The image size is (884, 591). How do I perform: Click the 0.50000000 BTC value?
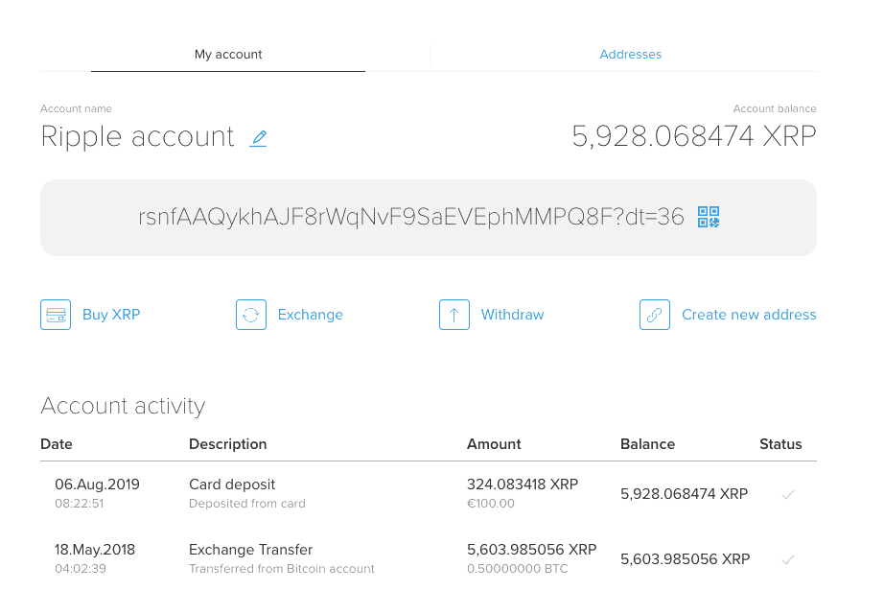tap(518, 568)
